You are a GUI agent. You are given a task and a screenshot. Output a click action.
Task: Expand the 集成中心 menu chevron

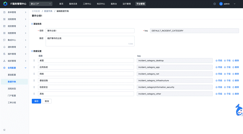[x=25, y=40]
